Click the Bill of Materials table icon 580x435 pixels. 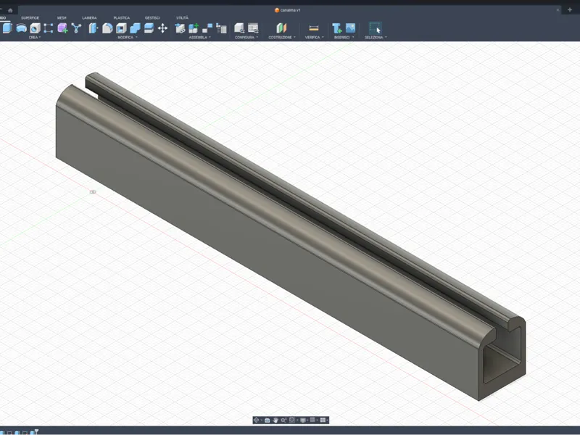pyautogui.click(x=221, y=28)
